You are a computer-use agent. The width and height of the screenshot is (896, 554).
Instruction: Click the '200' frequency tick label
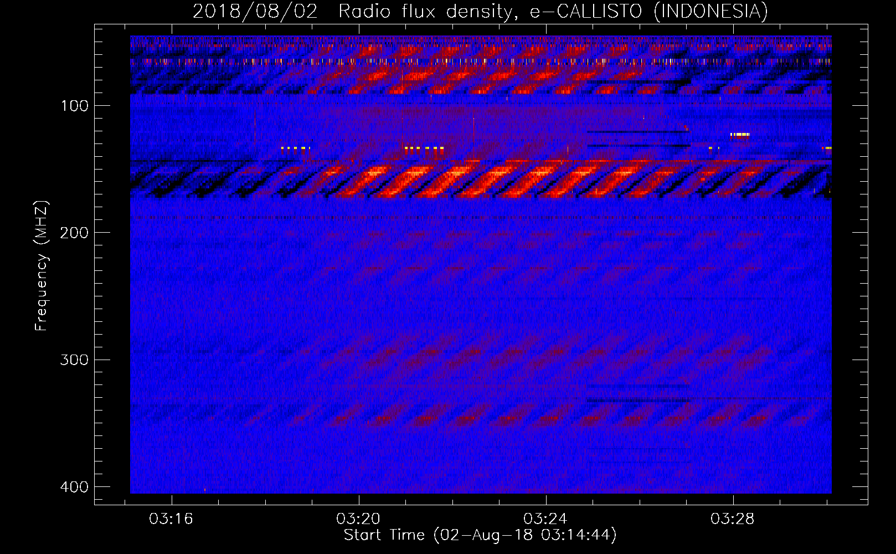click(74, 233)
